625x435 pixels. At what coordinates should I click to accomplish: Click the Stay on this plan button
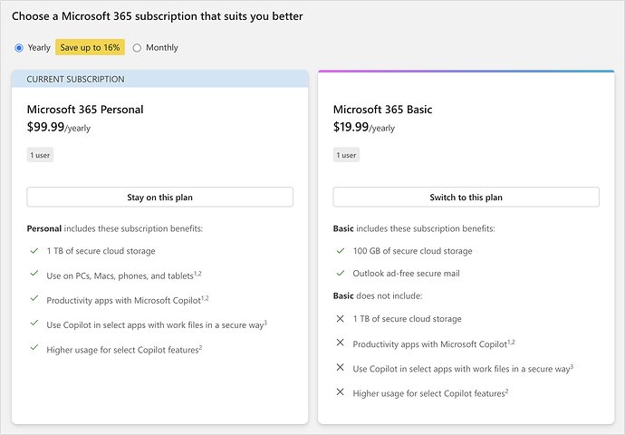[x=159, y=197]
